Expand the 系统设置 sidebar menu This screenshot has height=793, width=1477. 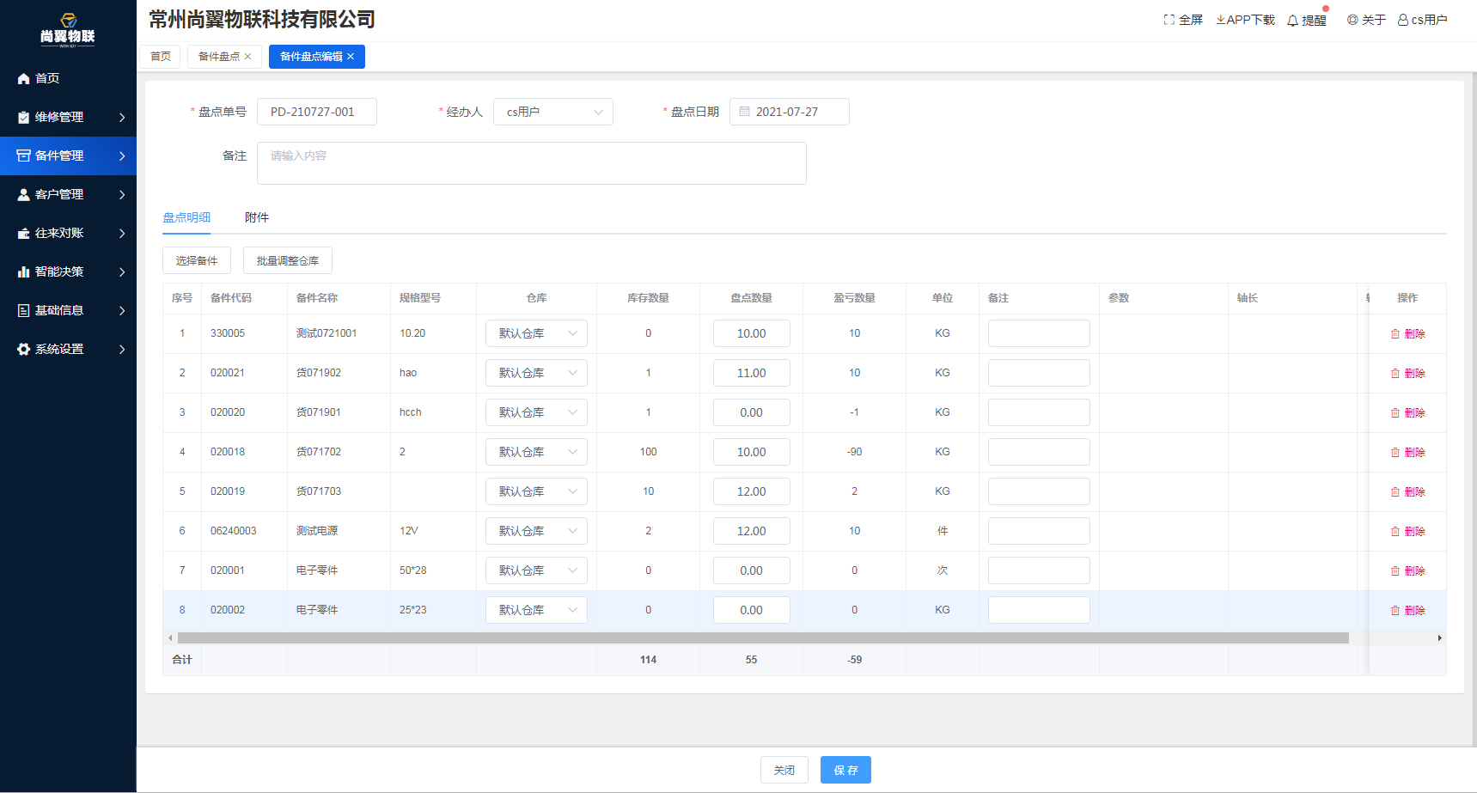pyautogui.click(x=68, y=349)
